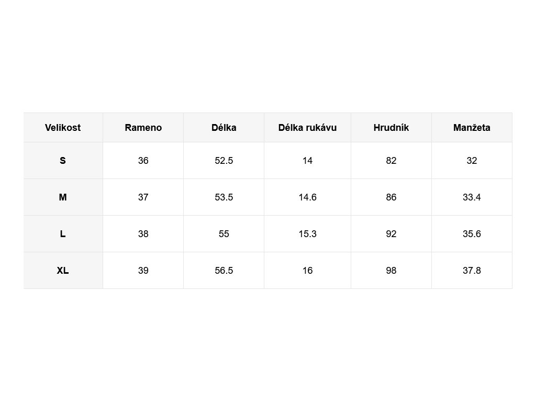Select the 14.6 sleeve length cell
This screenshot has height=402, width=536.
(307, 197)
